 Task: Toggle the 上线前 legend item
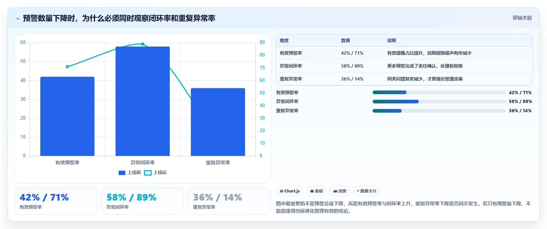[130, 172]
